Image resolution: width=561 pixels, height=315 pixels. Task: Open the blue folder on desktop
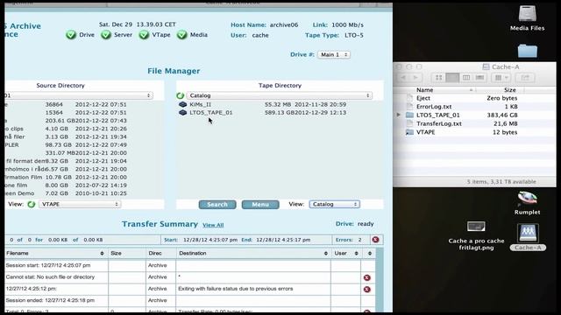528,51
